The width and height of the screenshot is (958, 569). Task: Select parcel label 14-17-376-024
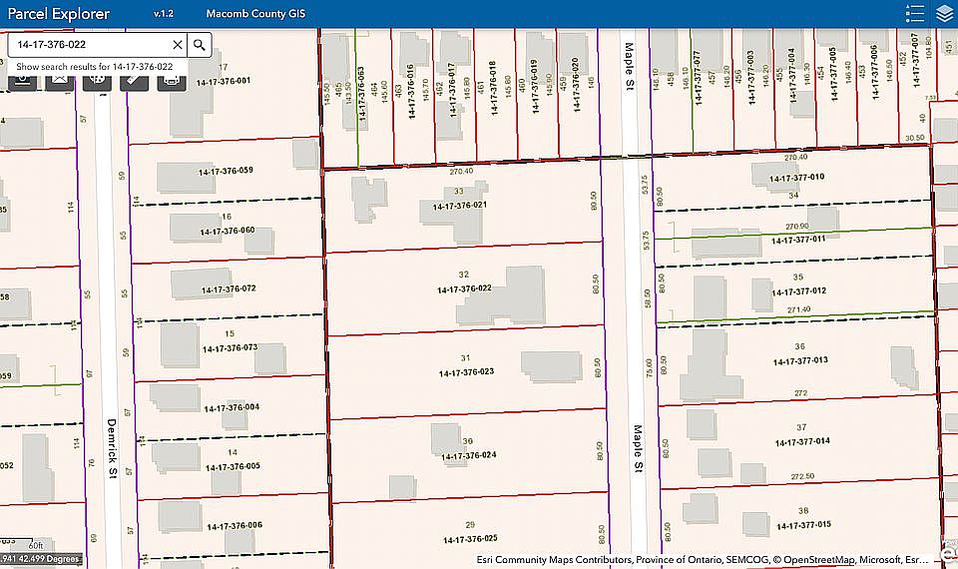(469, 456)
